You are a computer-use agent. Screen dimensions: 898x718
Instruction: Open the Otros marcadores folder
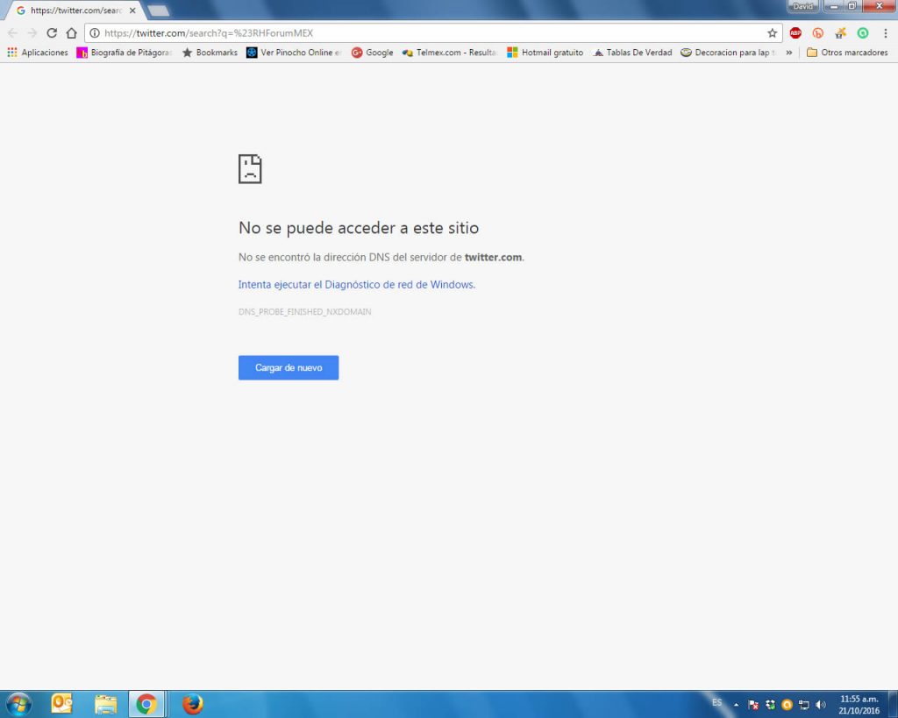[847, 52]
